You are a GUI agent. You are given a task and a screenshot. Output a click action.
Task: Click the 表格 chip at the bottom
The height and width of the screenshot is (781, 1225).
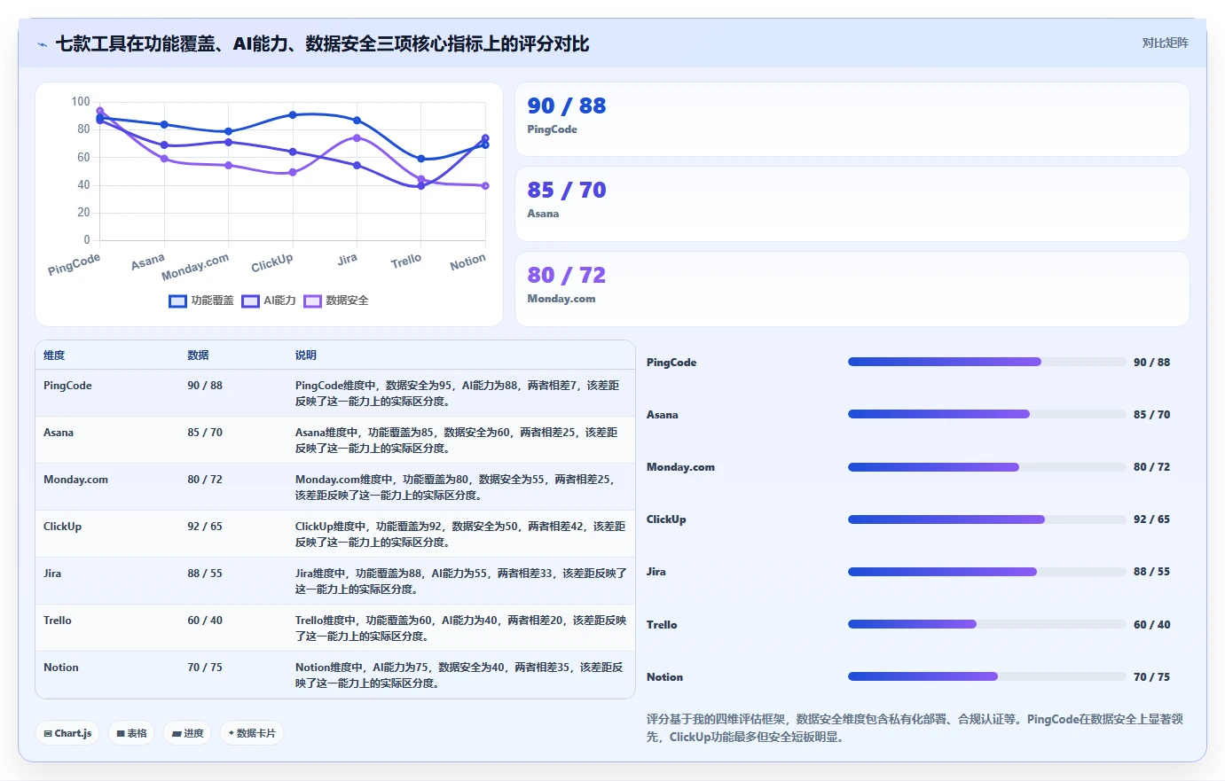[x=131, y=733]
